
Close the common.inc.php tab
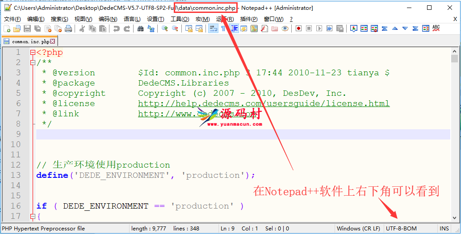(52, 41)
